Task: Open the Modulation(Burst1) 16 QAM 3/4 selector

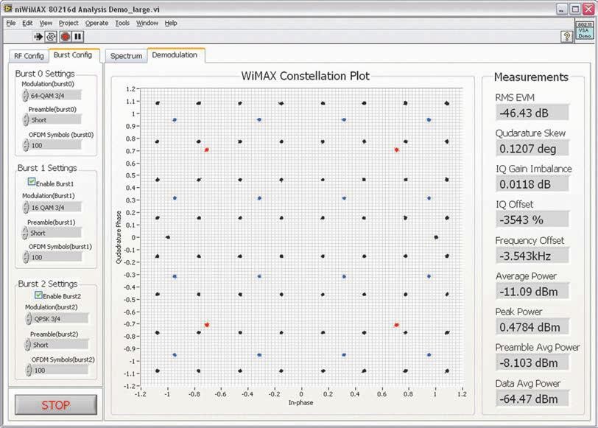Action: 52,208
